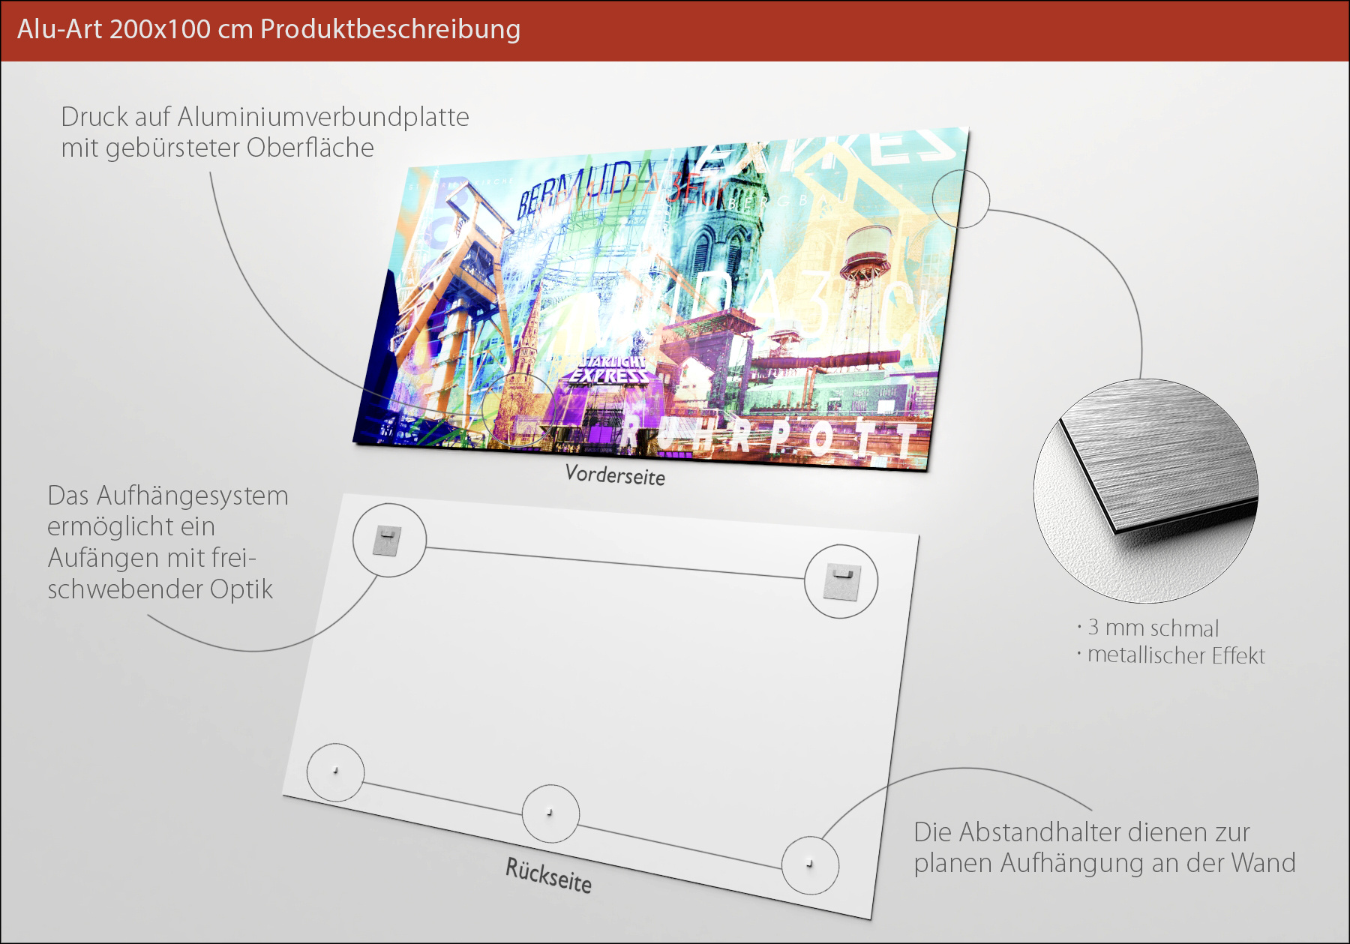The height and width of the screenshot is (944, 1350).
Task: Click the brushed aluminium edge close-up circle
Action: [1145, 490]
